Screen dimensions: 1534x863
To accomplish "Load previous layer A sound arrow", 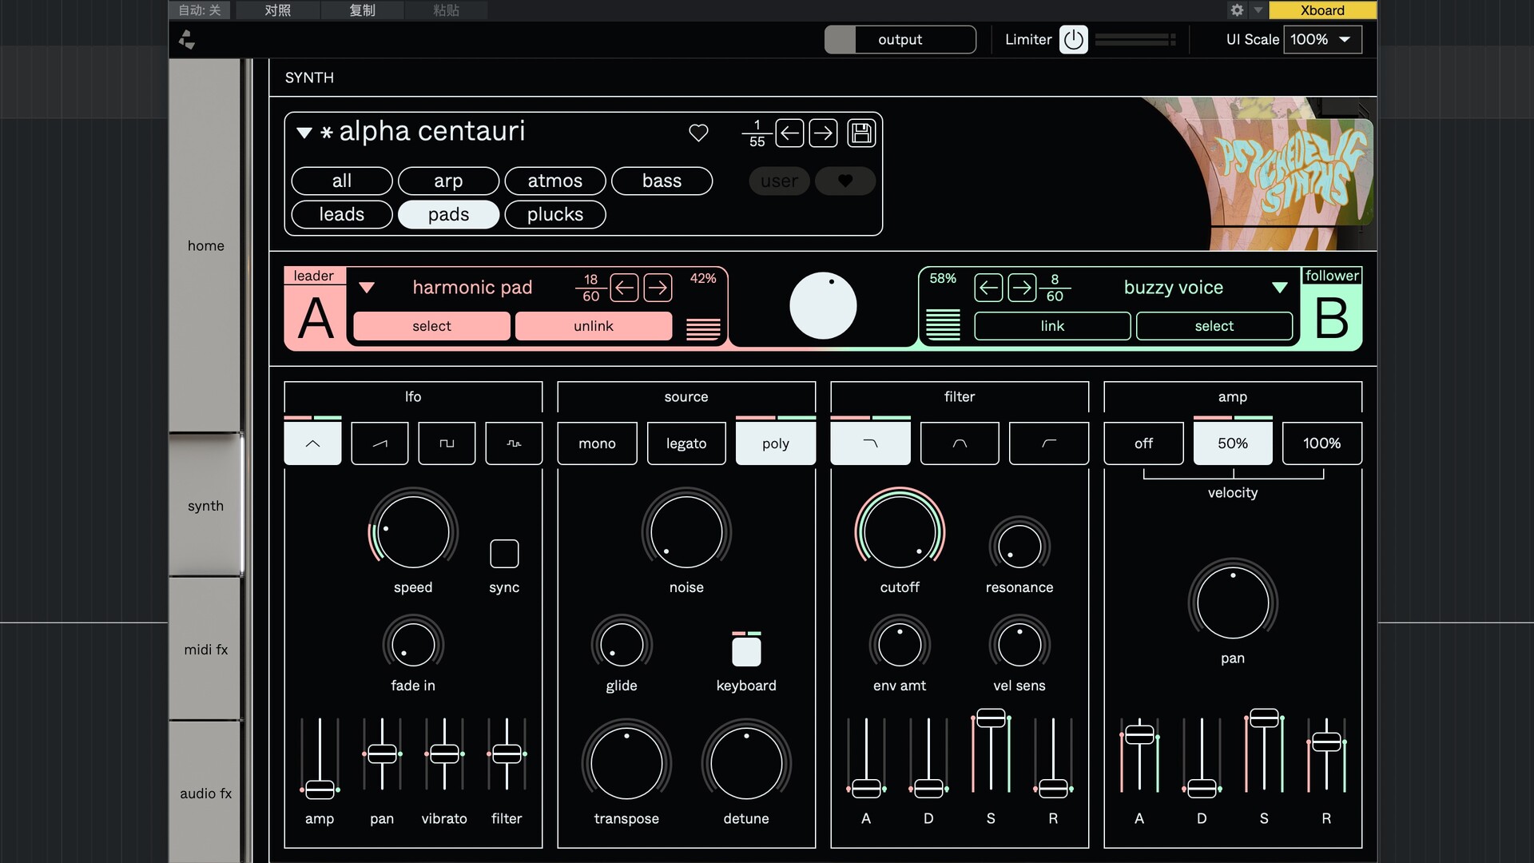I will (624, 288).
